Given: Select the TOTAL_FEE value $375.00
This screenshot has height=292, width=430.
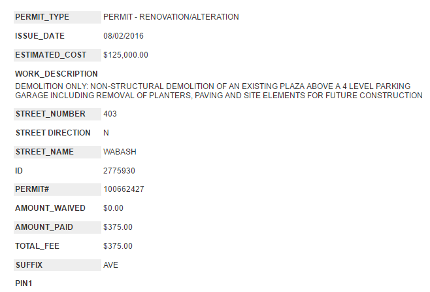Looking at the screenshot, I should tap(118, 246).
